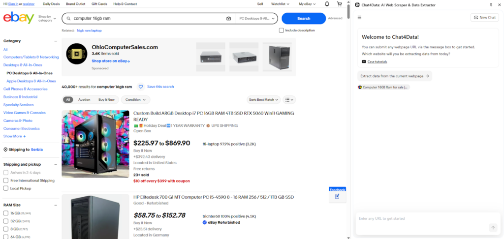Open the Shop by category dropdown
The height and width of the screenshot is (239, 504).
point(47,18)
